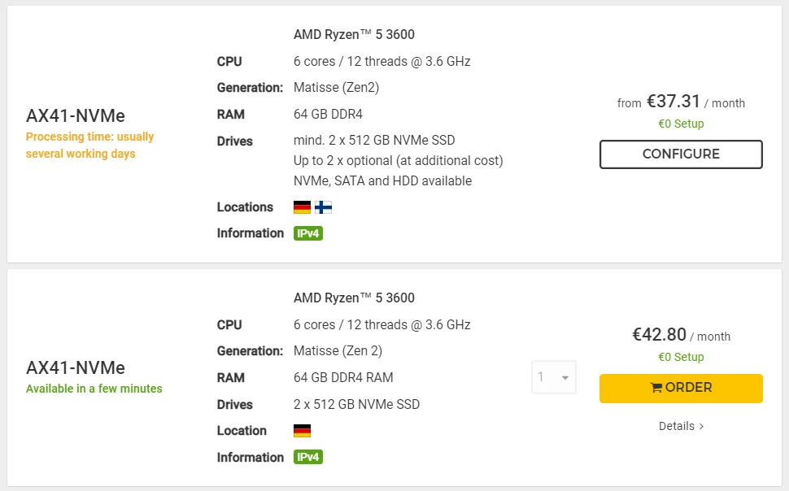This screenshot has height=491, width=789.
Task: Click the 'from €37.31 / month' price
Action: [x=681, y=102]
